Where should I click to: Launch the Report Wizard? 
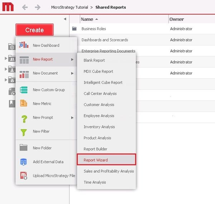(x=106, y=160)
